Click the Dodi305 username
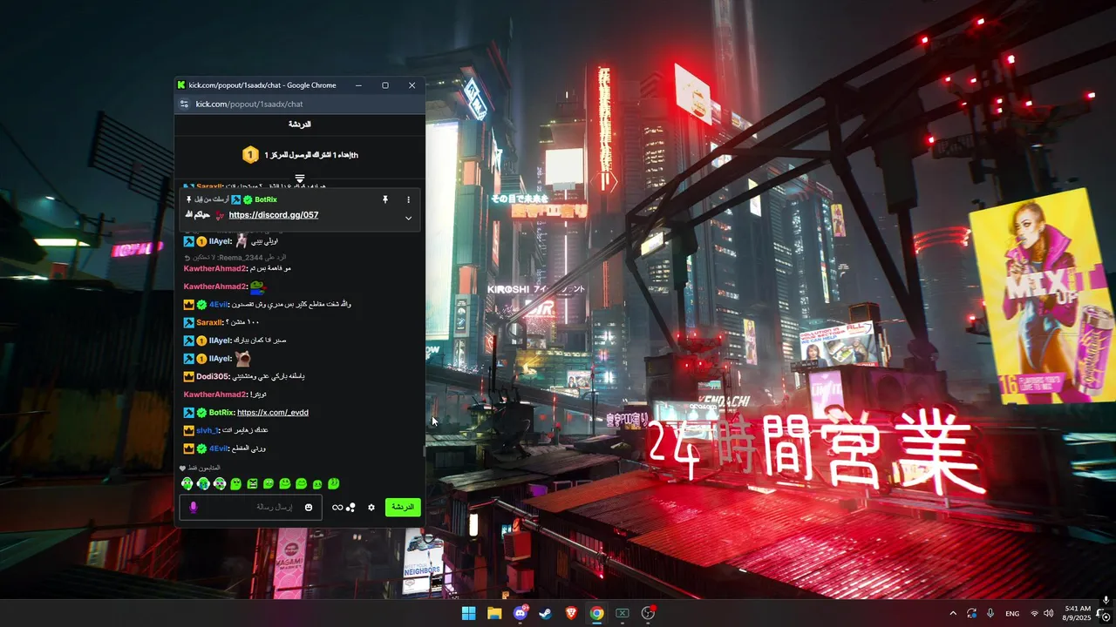Screen dimensions: 1116x627 click(212, 376)
